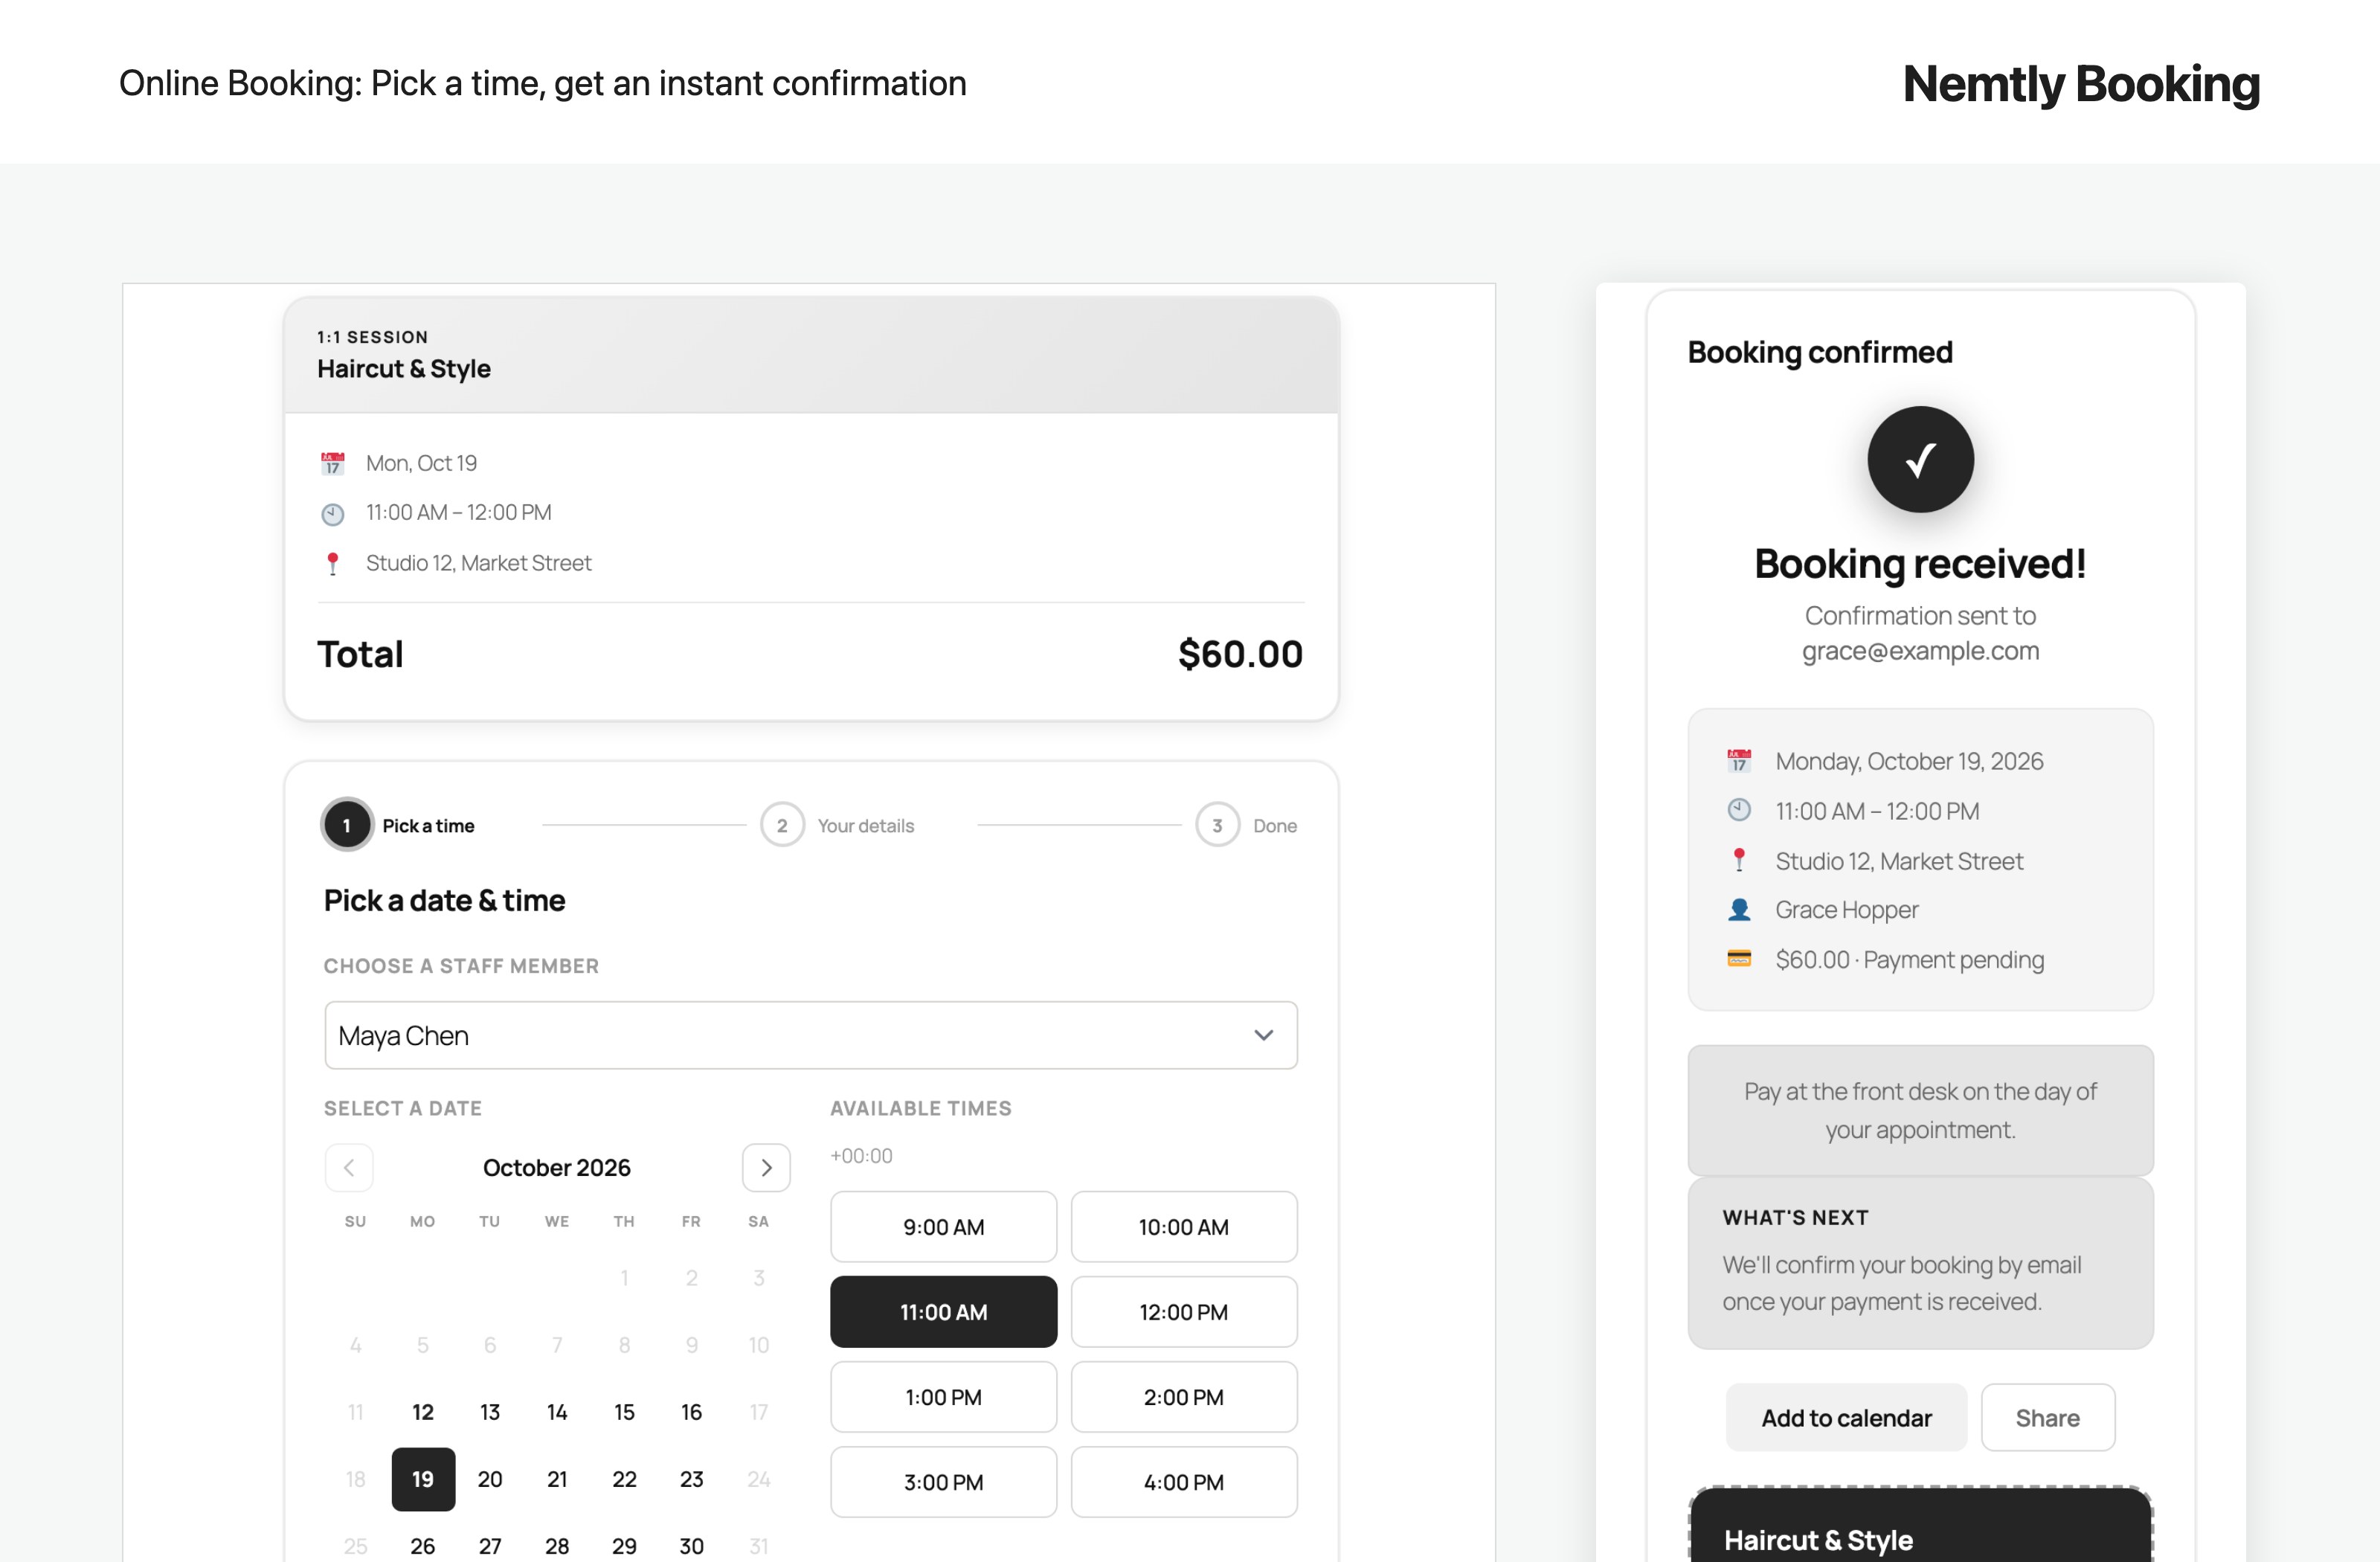
Task: Select October 16 in the calendar
Action: (x=691, y=1412)
